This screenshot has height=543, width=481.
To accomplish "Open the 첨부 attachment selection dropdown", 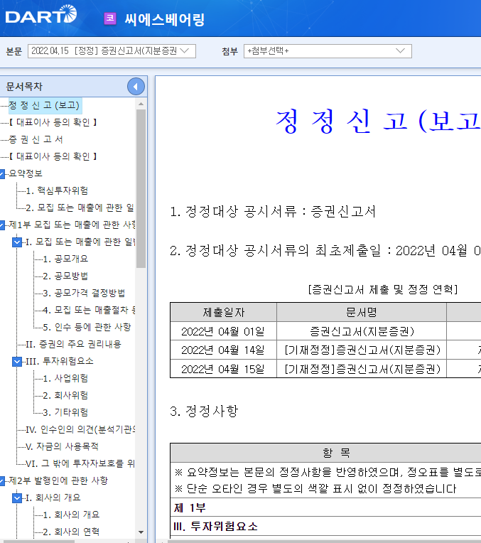I will pyautogui.click(x=328, y=51).
